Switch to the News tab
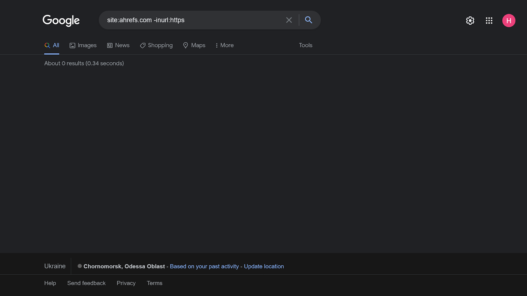Viewport: 527px width, 296px height. 118,45
